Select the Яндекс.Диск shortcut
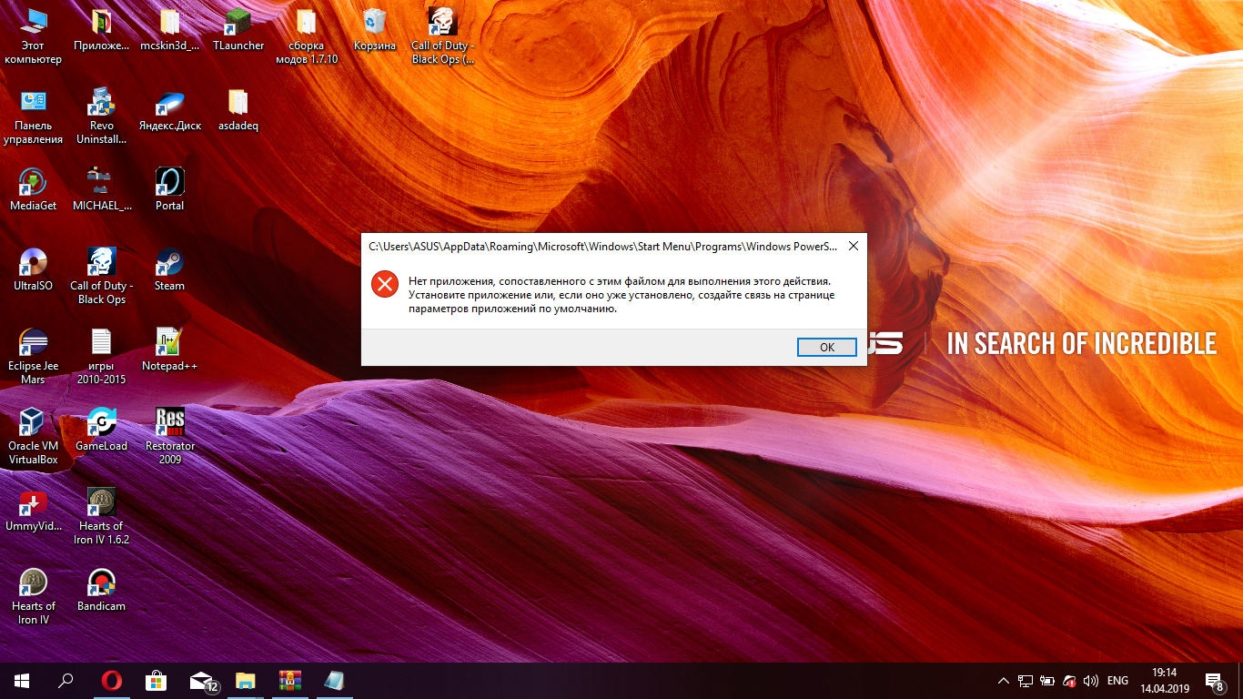 [x=169, y=110]
